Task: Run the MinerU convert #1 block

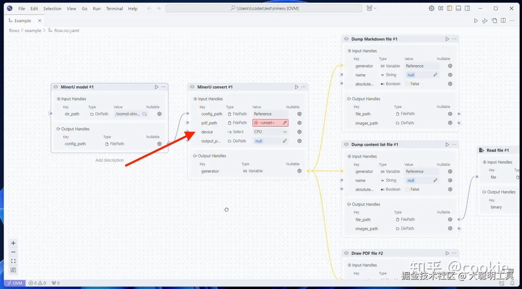Action: (297, 87)
